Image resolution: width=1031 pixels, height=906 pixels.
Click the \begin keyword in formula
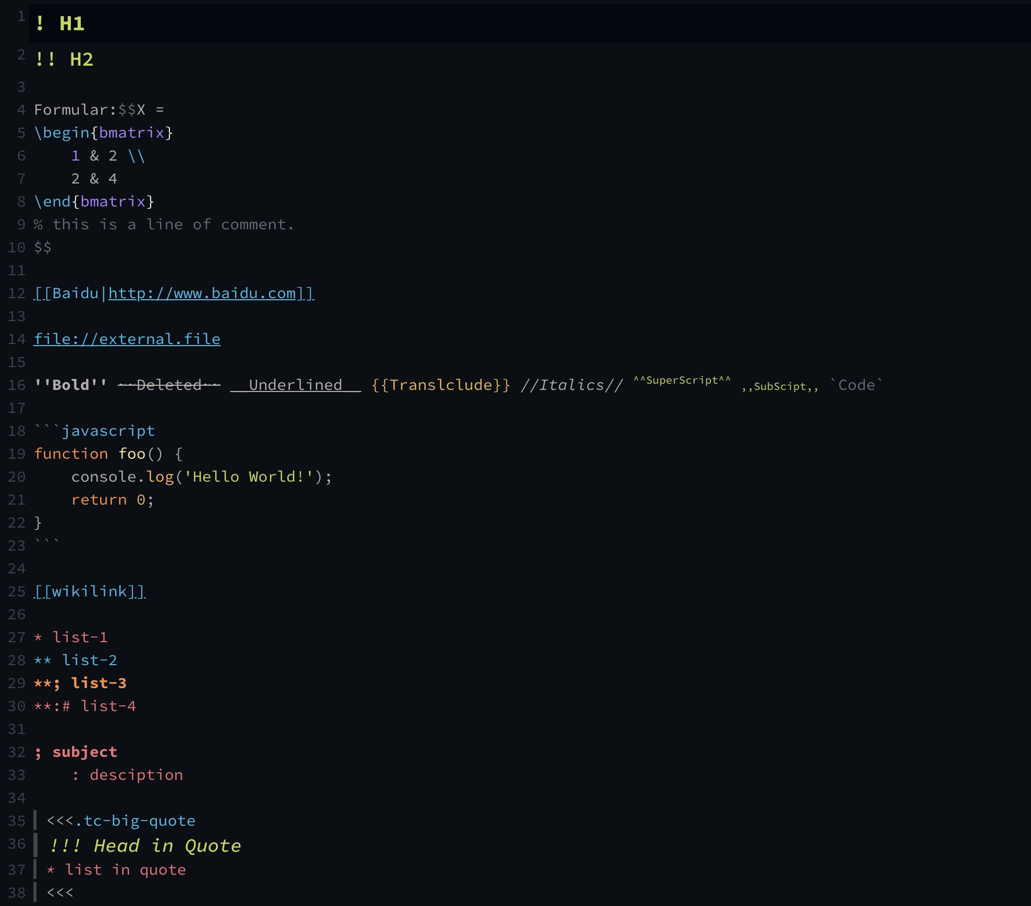[62, 133]
